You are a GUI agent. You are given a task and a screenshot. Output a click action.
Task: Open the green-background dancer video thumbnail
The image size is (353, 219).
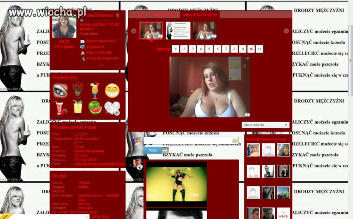pyautogui.click(x=176, y=184)
